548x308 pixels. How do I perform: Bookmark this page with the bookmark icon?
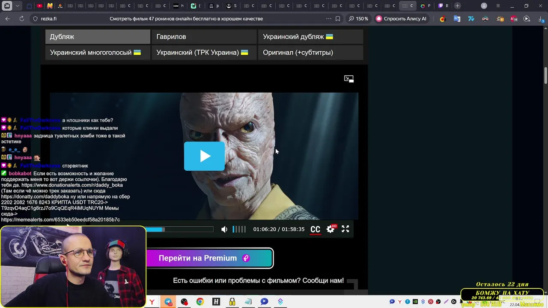(338, 19)
